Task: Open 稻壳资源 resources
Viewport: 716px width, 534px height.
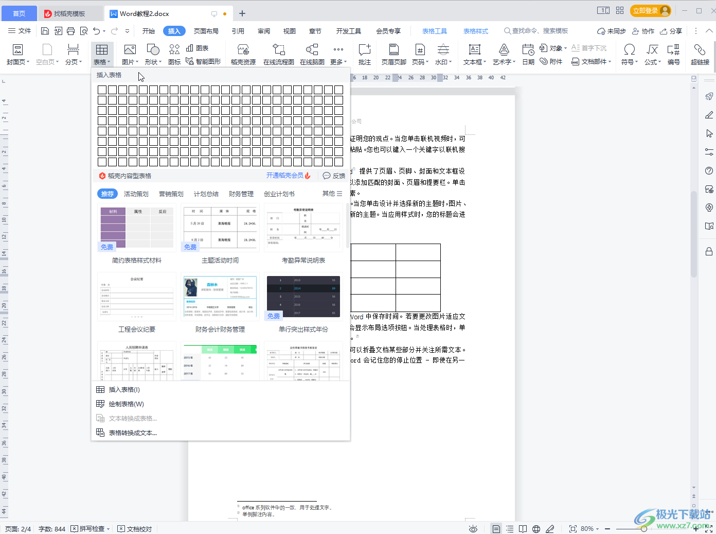Action: [243, 55]
